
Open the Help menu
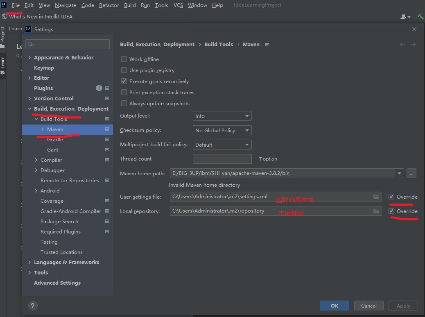point(217,5)
